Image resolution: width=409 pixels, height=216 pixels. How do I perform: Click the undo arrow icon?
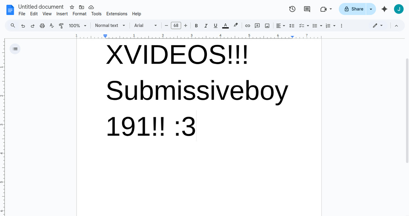[x=23, y=26]
